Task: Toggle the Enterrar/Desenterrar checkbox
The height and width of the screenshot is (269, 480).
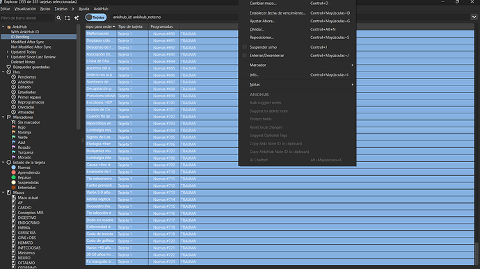Action: (x=244, y=56)
